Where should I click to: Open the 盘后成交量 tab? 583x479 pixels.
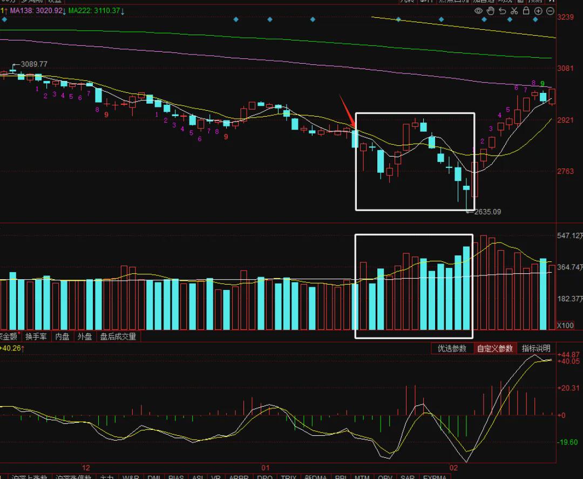coord(118,336)
